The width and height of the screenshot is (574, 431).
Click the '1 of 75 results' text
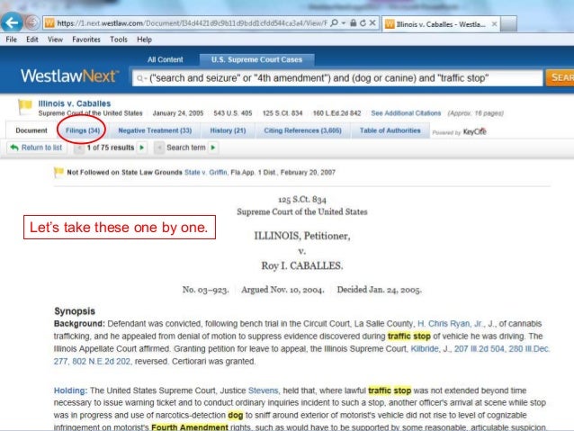pos(111,148)
